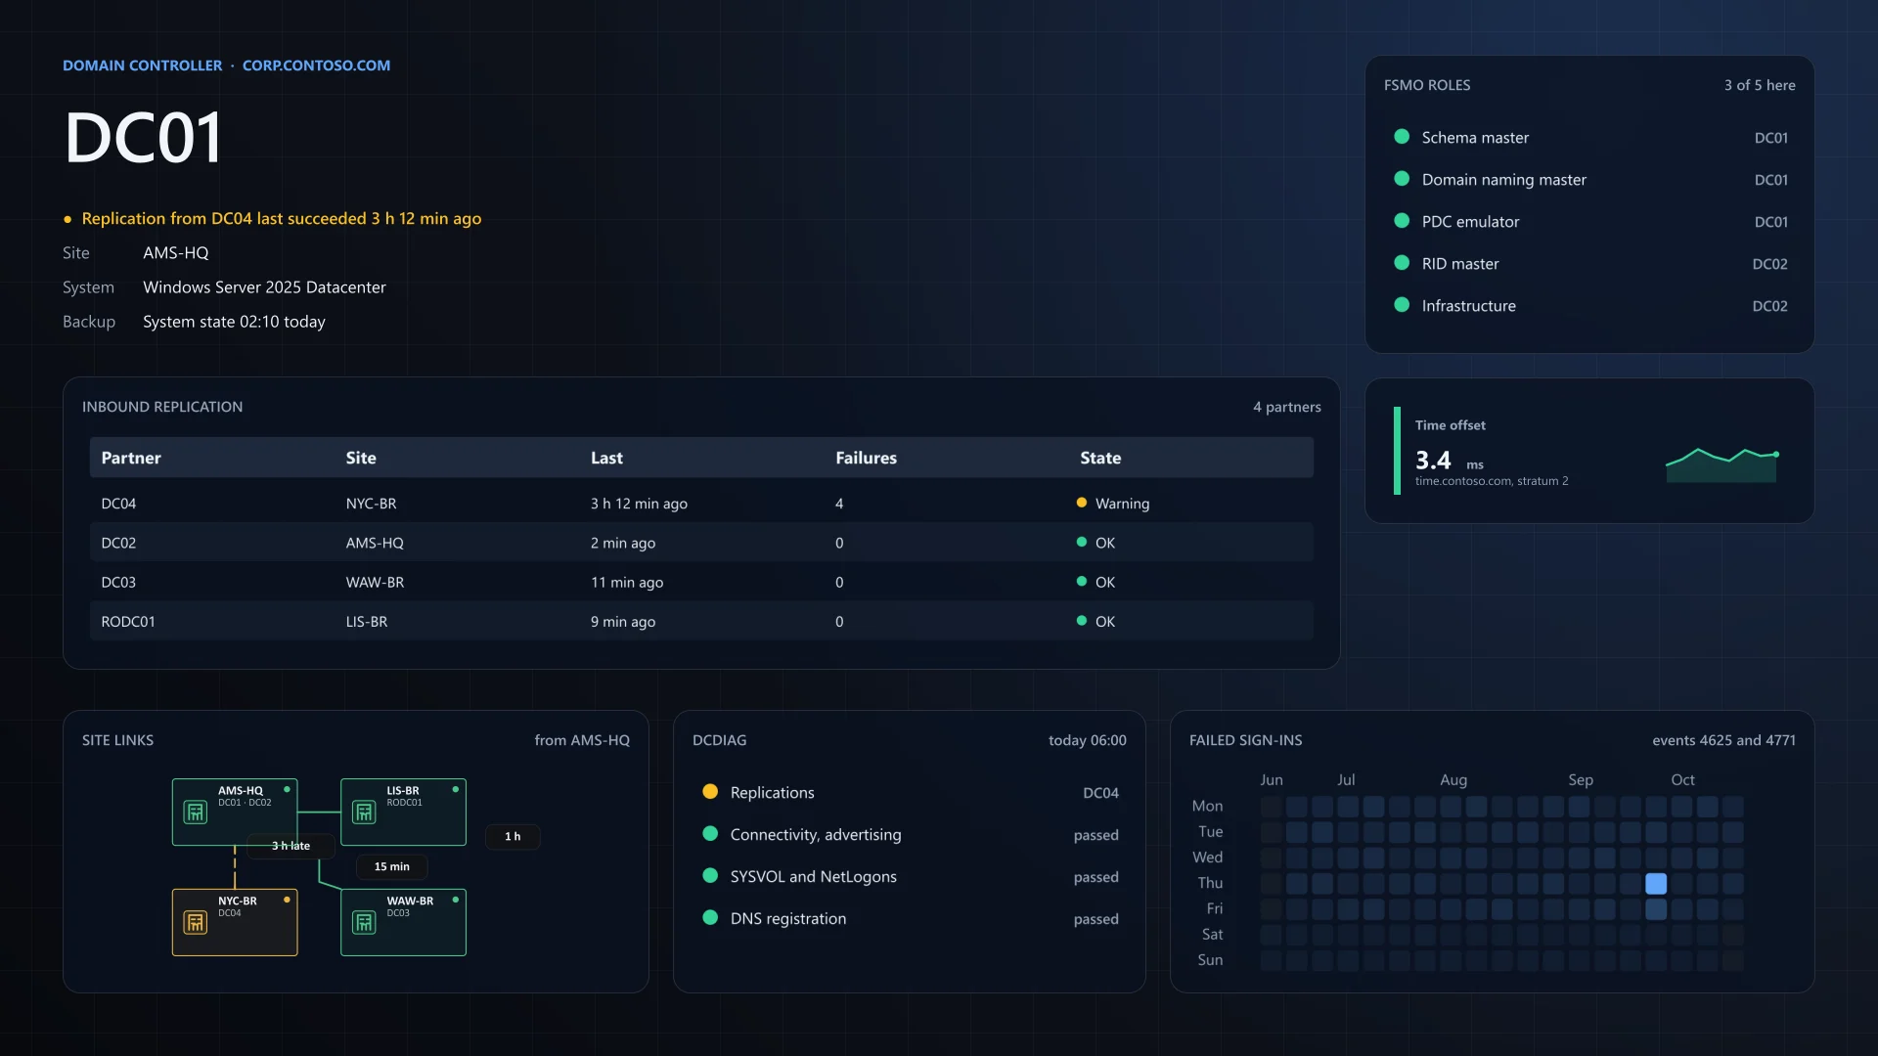Sort by the Failures column header

pyautogui.click(x=866, y=458)
